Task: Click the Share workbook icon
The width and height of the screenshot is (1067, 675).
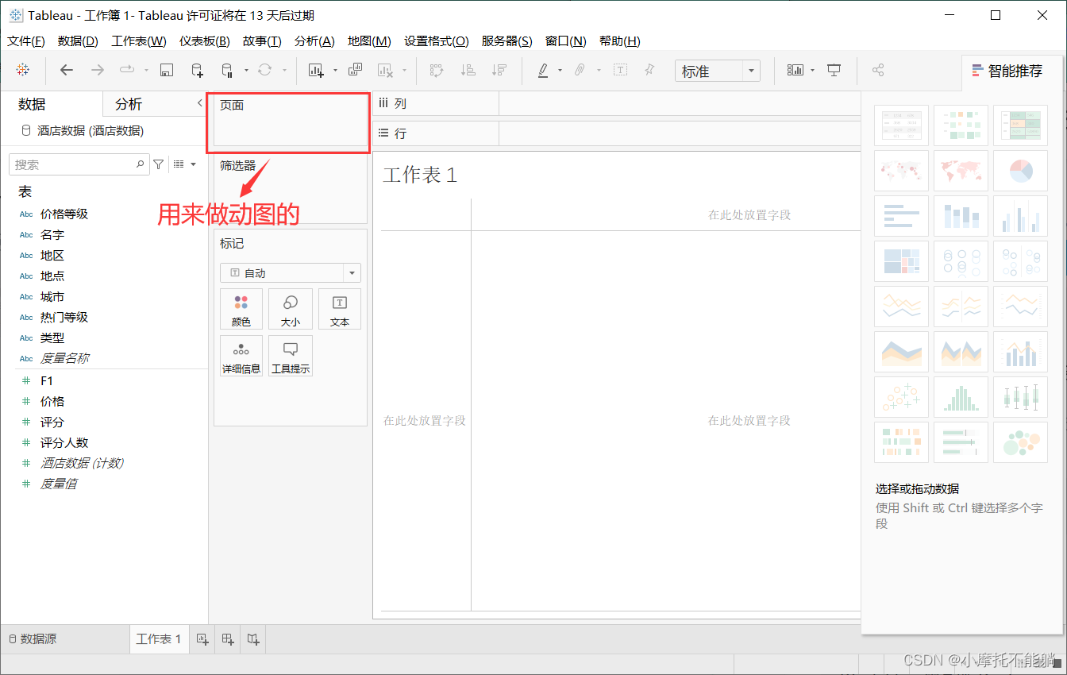Action: [878, 70]
